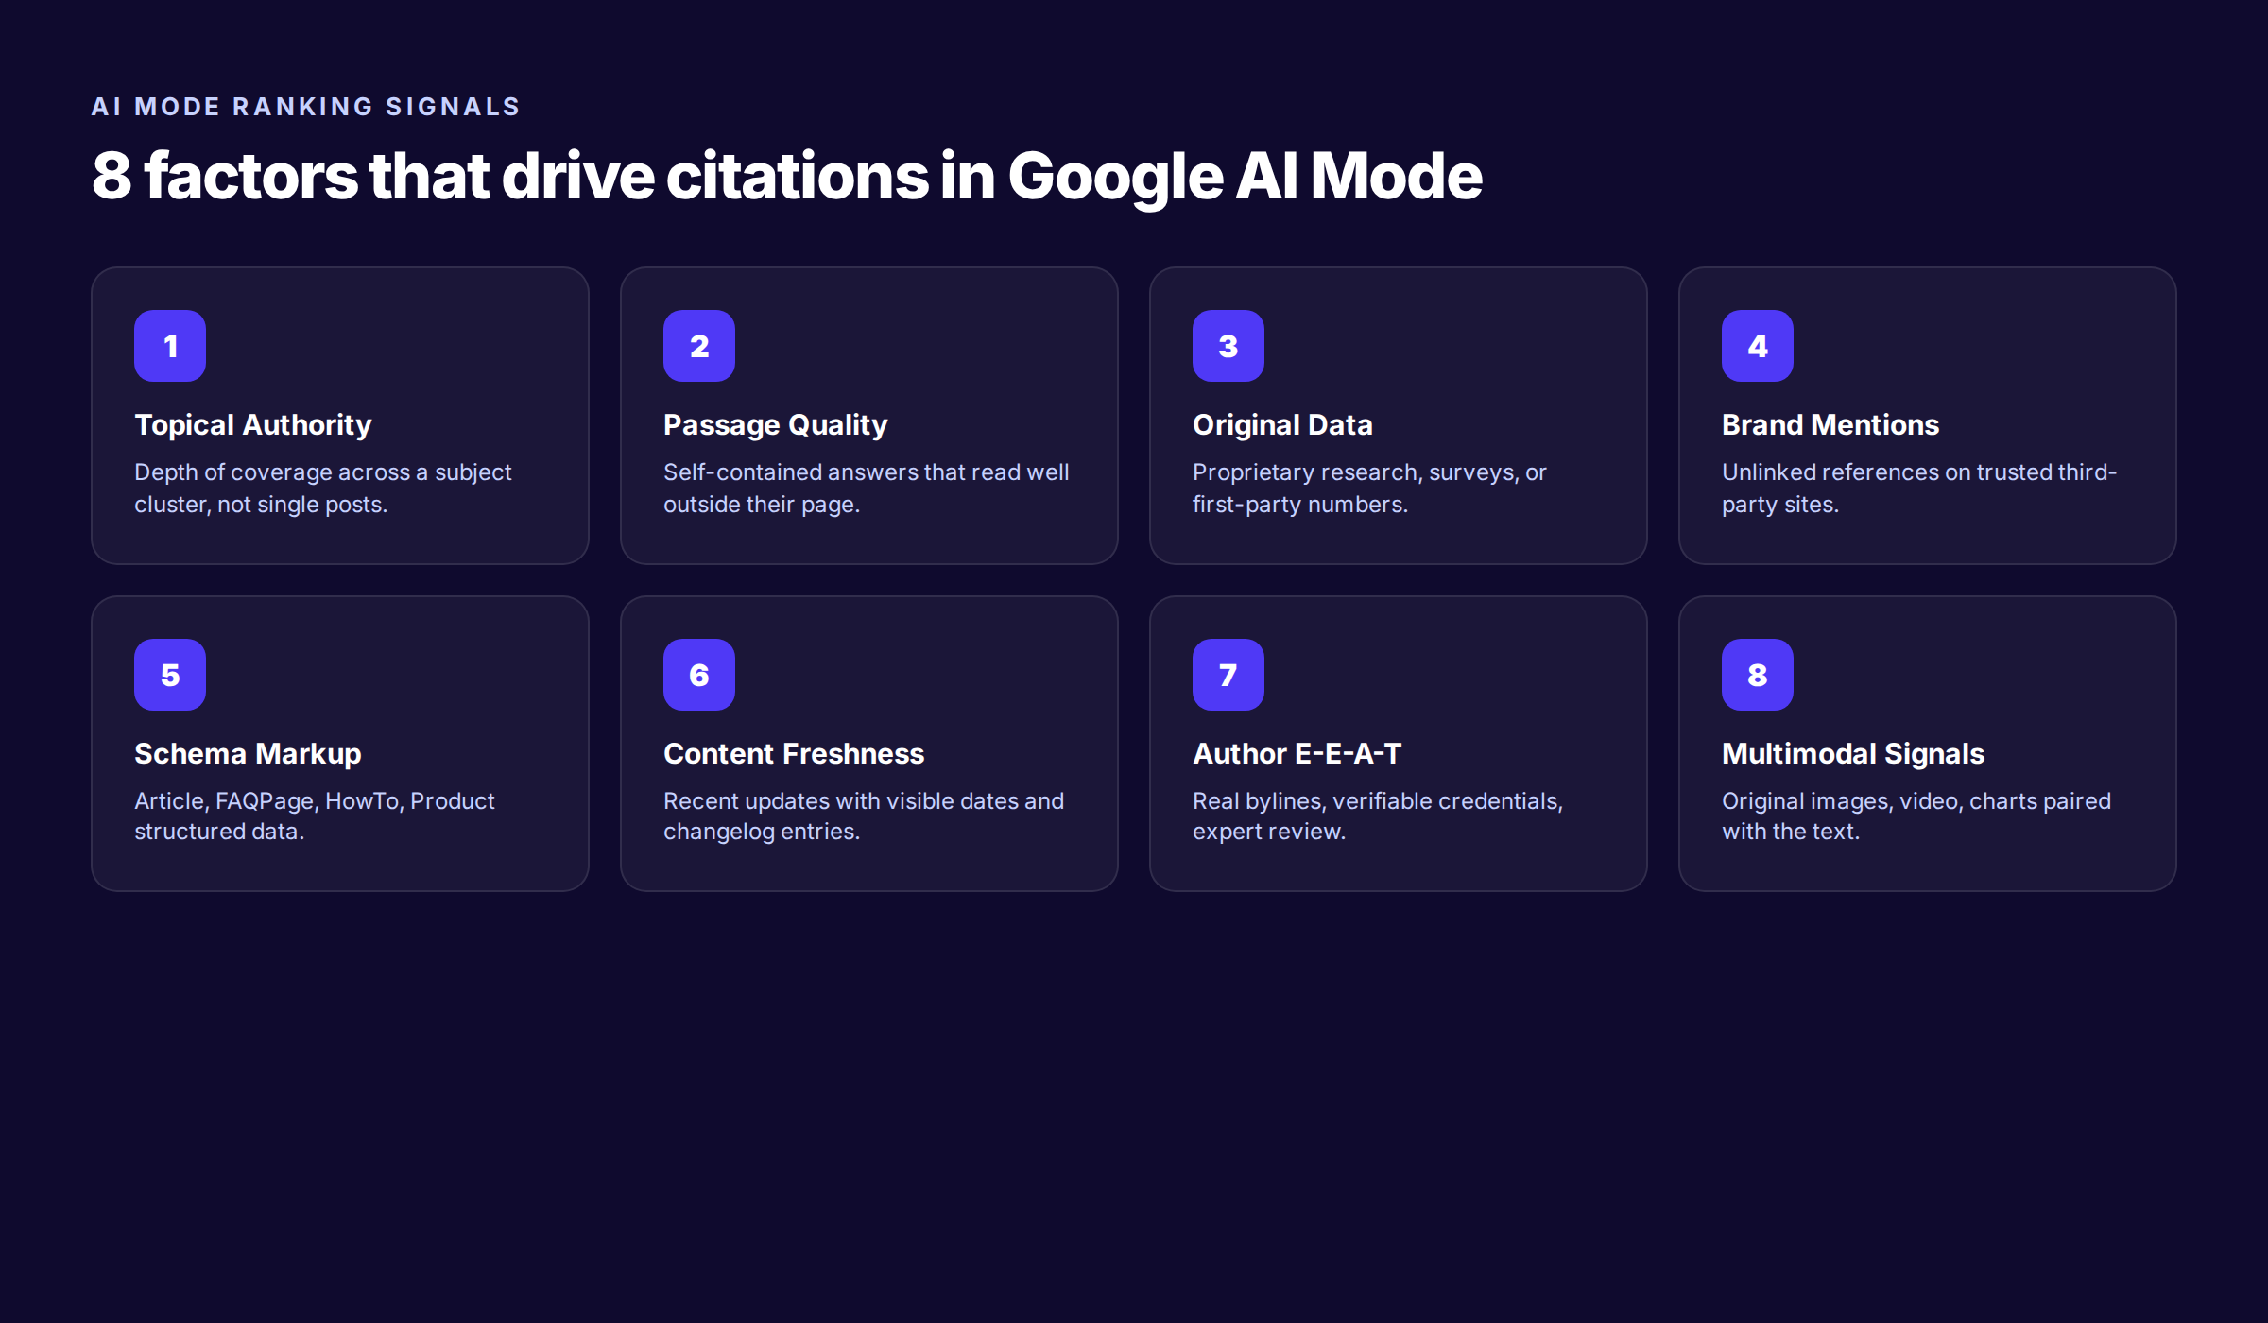Click text 'Depth of coverage across a subject cluster'
This screenshot has width=2268, height=1323.
[323, 488]
